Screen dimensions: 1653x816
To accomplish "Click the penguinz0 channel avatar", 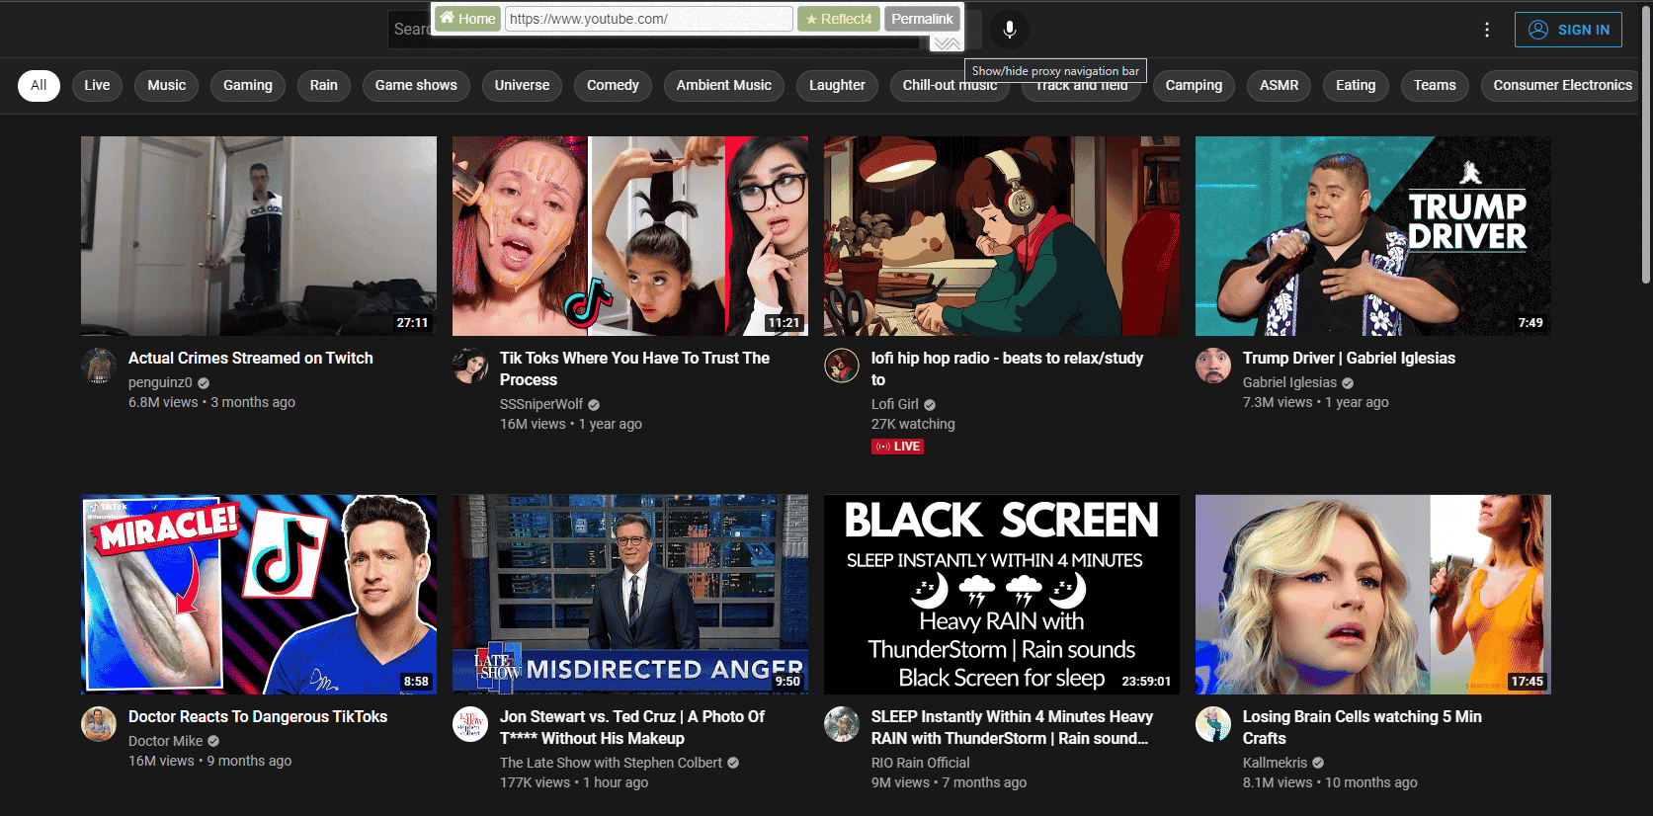I will pos(99,366).
